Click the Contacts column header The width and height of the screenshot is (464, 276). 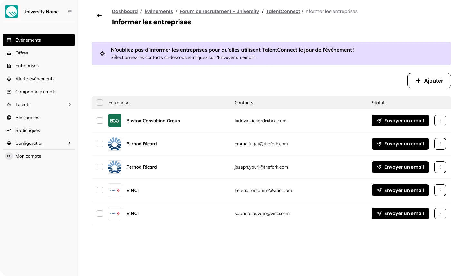click(x=244, y=103)
